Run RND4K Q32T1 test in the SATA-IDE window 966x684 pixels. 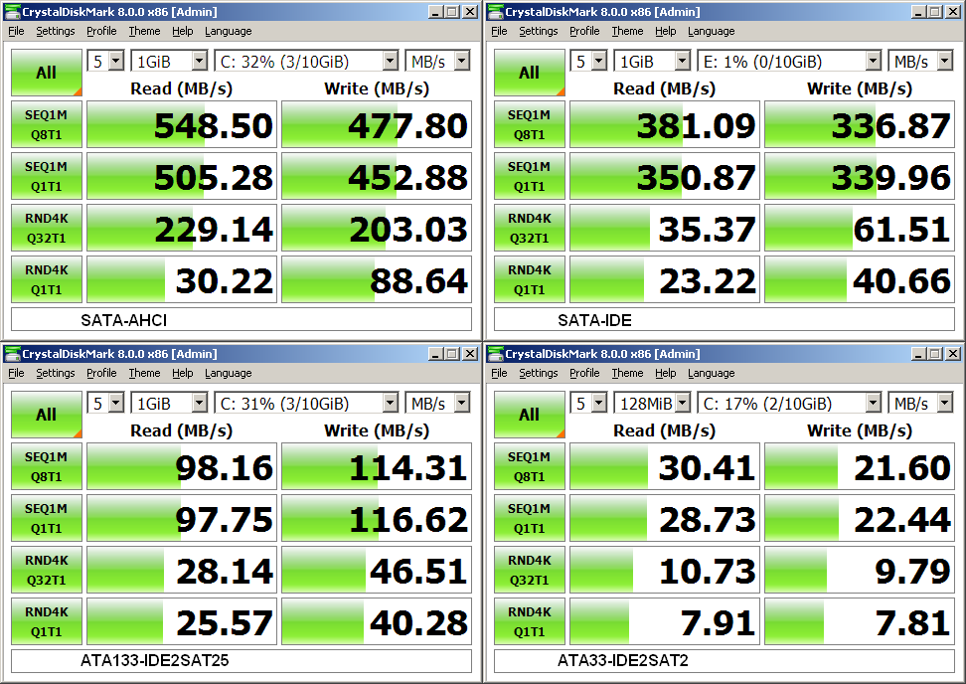tap(529, 228)
